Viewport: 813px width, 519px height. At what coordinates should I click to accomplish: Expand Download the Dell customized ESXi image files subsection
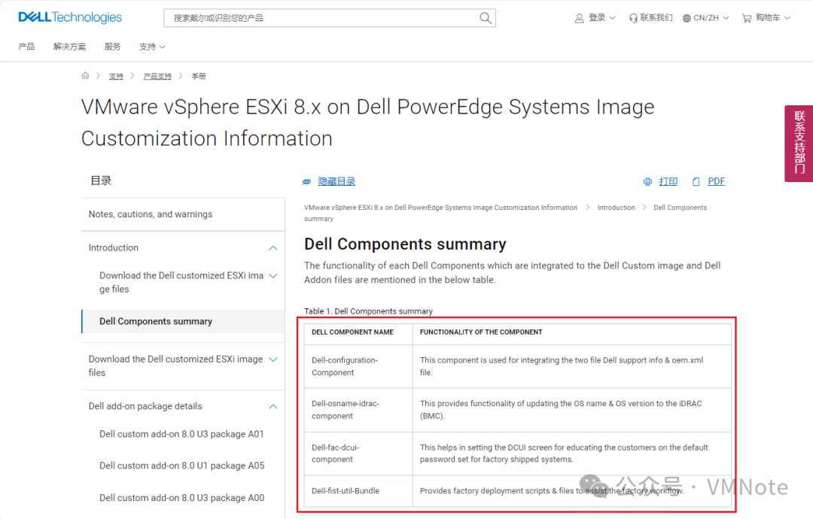[273, 276]
